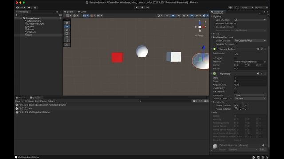
Task: Open Cast Shadows dropdown
Action: pyautogui.click(x=250, y=20)
